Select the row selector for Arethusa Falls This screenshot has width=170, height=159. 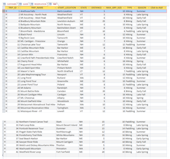(4, 11)
